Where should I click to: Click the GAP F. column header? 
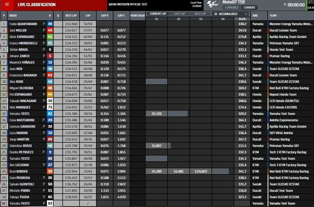(122, 15)
